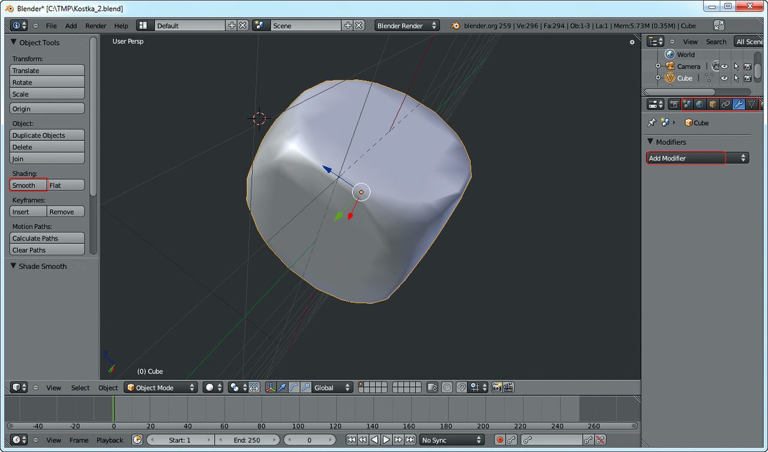Click the Origin button

tap(47, 109)
